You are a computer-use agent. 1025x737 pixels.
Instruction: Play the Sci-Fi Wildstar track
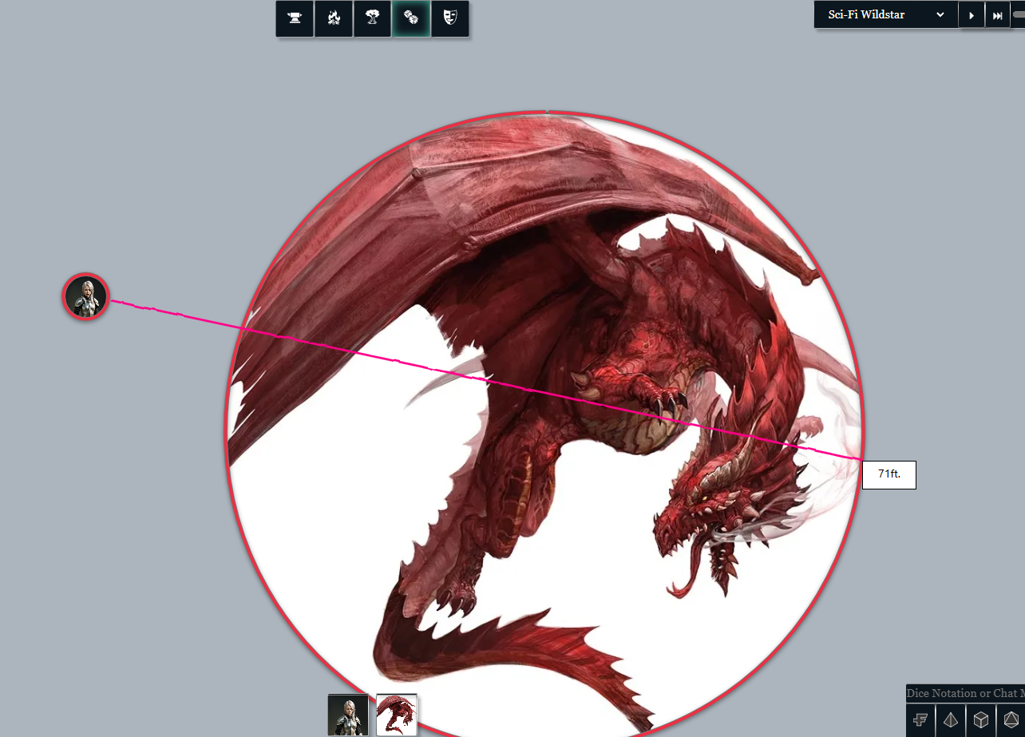click(972, 15)
